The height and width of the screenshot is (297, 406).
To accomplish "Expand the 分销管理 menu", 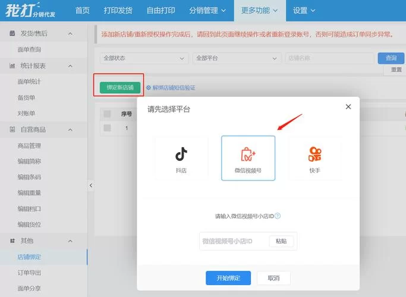I will [207, 11].
